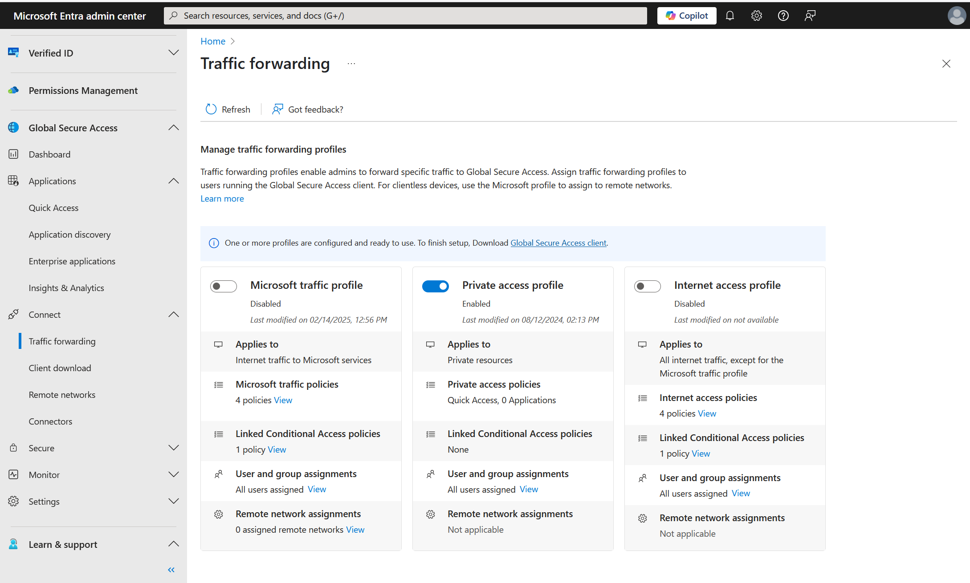The height and width of the screenshot is (583, 970).
Task: Open Application discovery menu item
Action: (x=69, y=235)
